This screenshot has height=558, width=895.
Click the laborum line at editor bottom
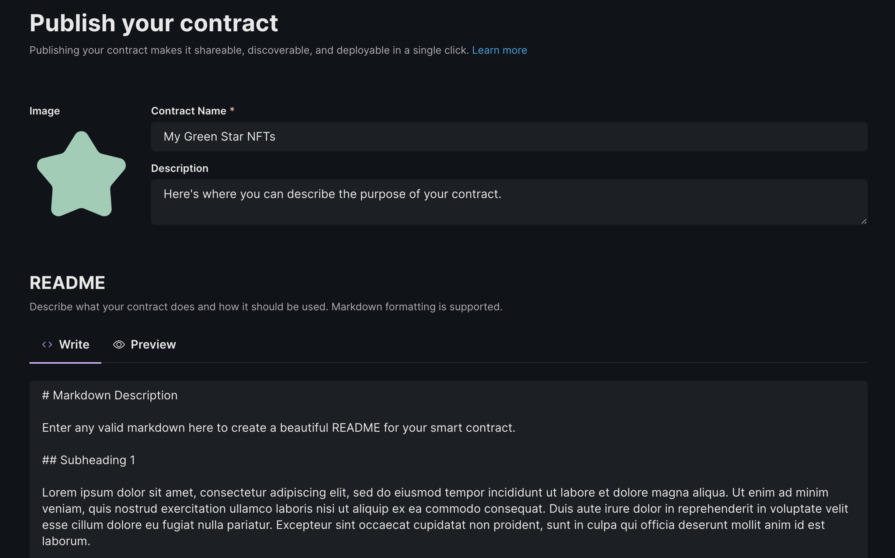point(66,540)
